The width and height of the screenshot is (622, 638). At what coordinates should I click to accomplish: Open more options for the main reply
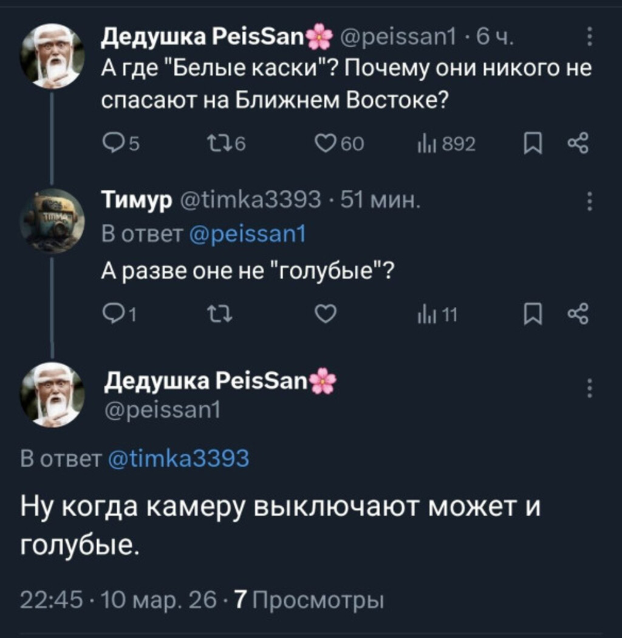(589, 387)
